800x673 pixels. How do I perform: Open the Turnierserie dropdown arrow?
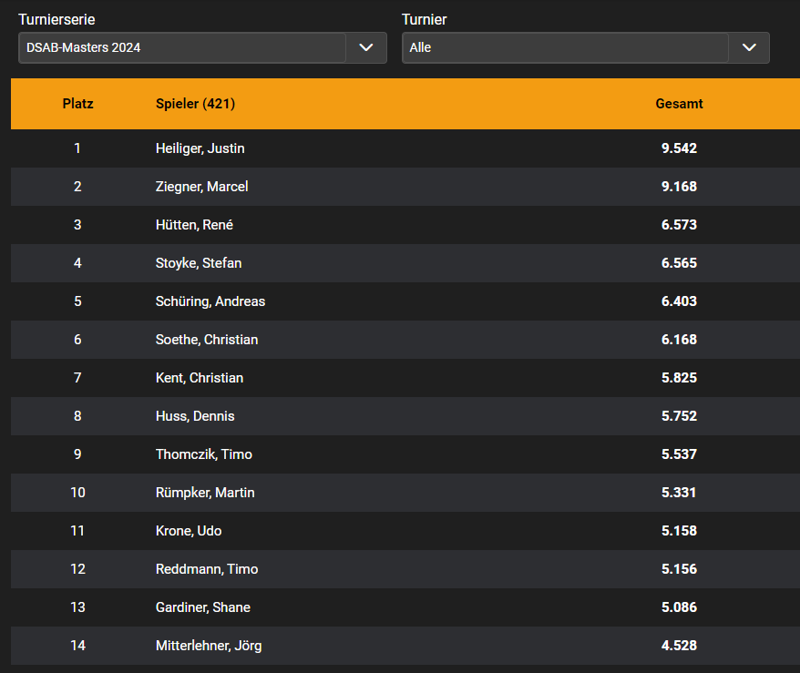coord(365,47)
